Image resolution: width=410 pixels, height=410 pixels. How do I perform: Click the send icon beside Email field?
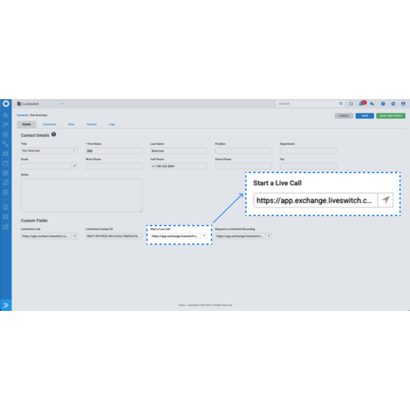coord(74,166)
